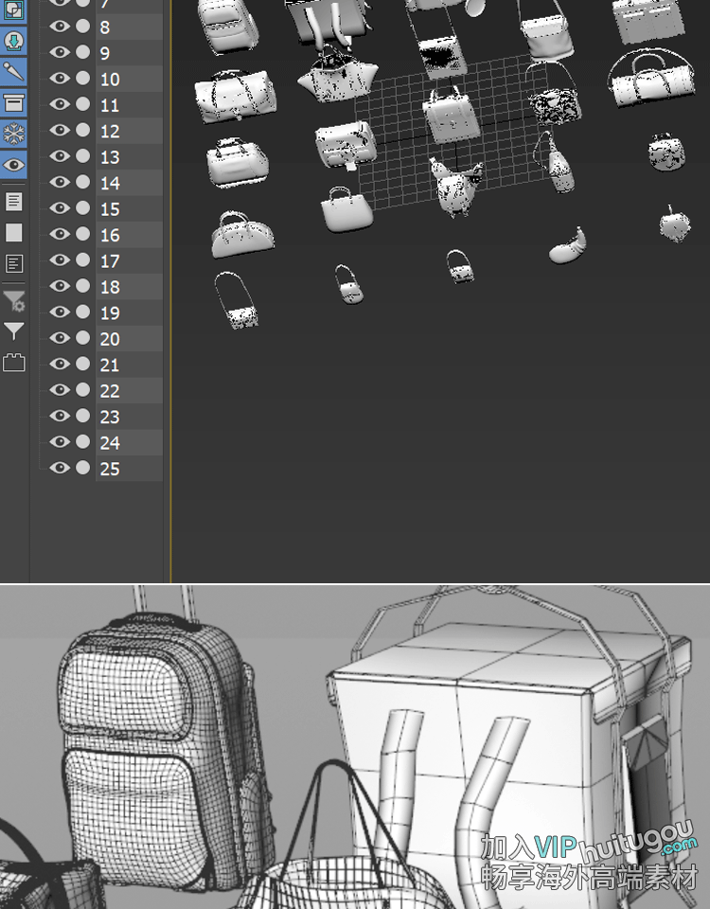Hide object 8 using its eye icon
Image resolution: width=710 pixels, height=909 pixels.
pos(59,27)
